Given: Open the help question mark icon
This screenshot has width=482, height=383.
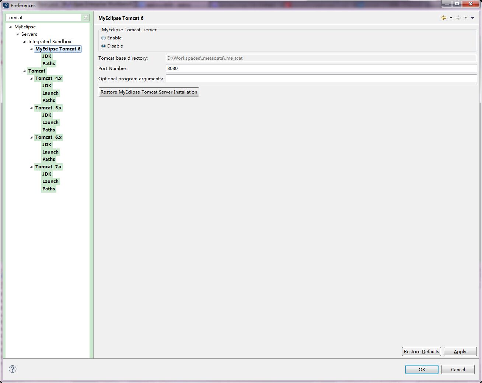Looking at the screenshot, I should tap(13, 369).
